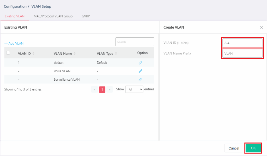Open the GVRP tab
The image size is (267, 156).
(86, 16)
